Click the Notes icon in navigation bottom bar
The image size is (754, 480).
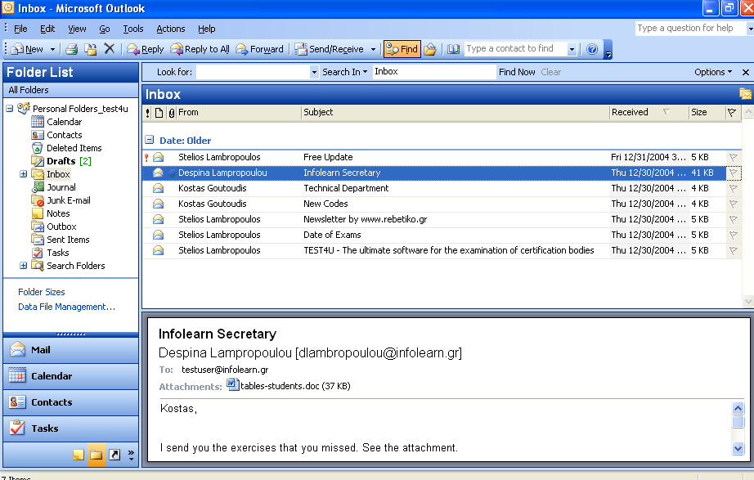tap(79, 455)
